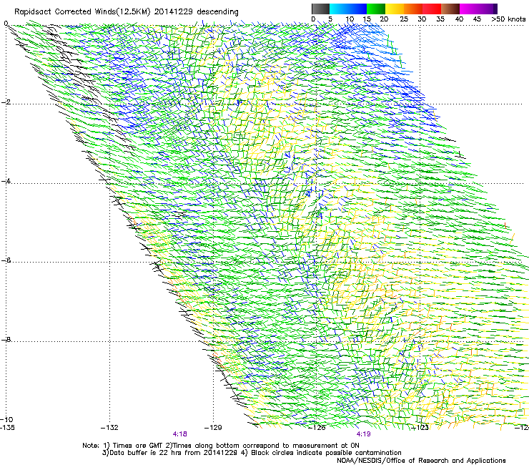The height and width of the screenshot is (465, 529).
Task: Click the longitude label '-126'
Action: tap(317, 428)
